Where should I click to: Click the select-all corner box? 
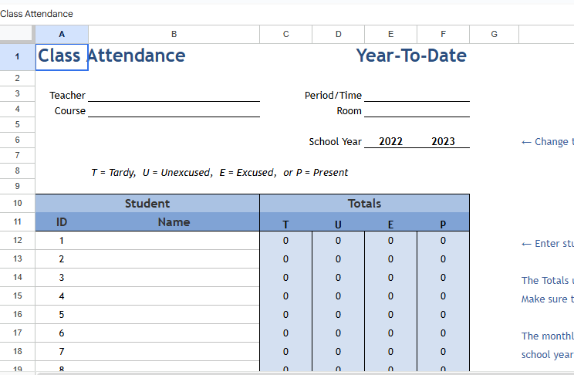(17, 35)
